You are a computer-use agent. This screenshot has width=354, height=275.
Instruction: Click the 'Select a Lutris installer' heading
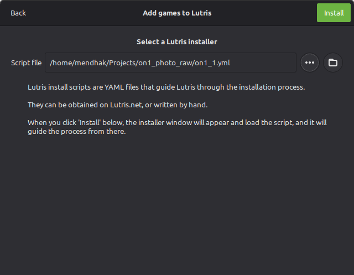(177, 41)
